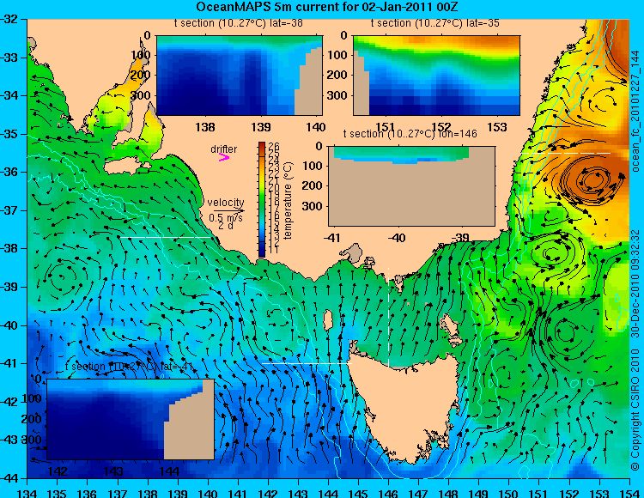Click "-39" on the lon=146 inset axis

coord(459,237)
